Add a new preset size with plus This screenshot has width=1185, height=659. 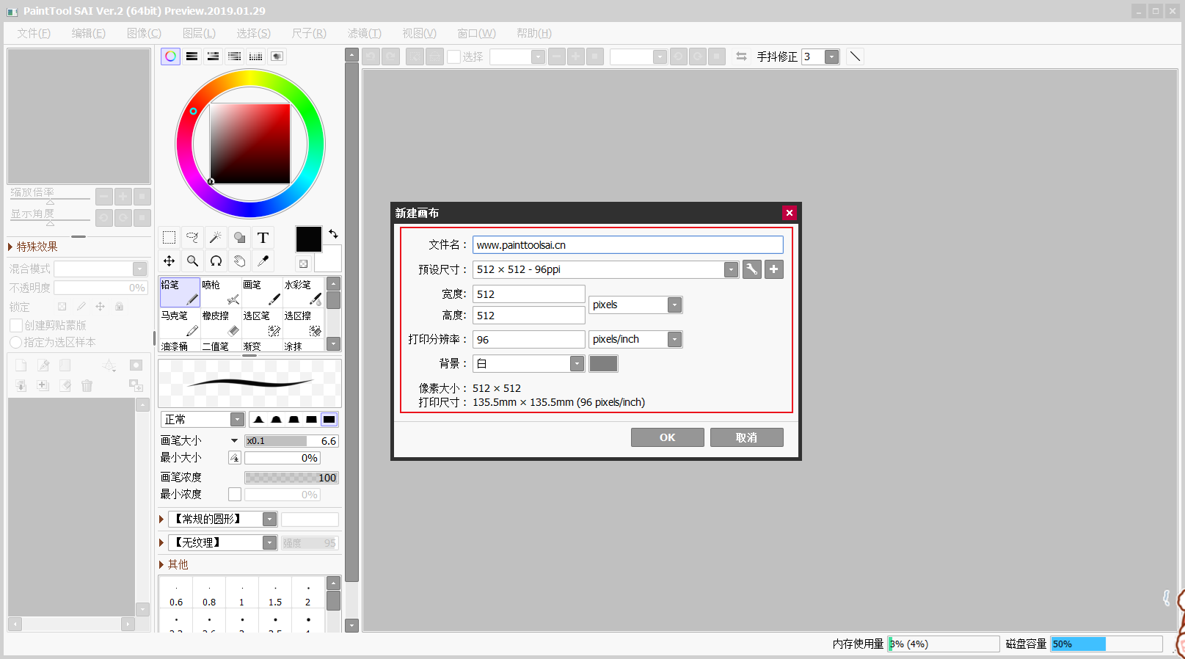coord(774,269)
